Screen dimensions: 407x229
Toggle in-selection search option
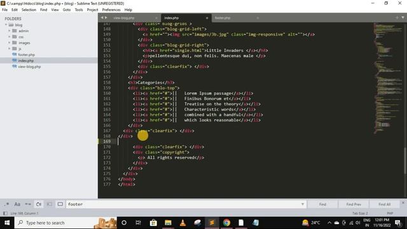[x=50, y=204]
